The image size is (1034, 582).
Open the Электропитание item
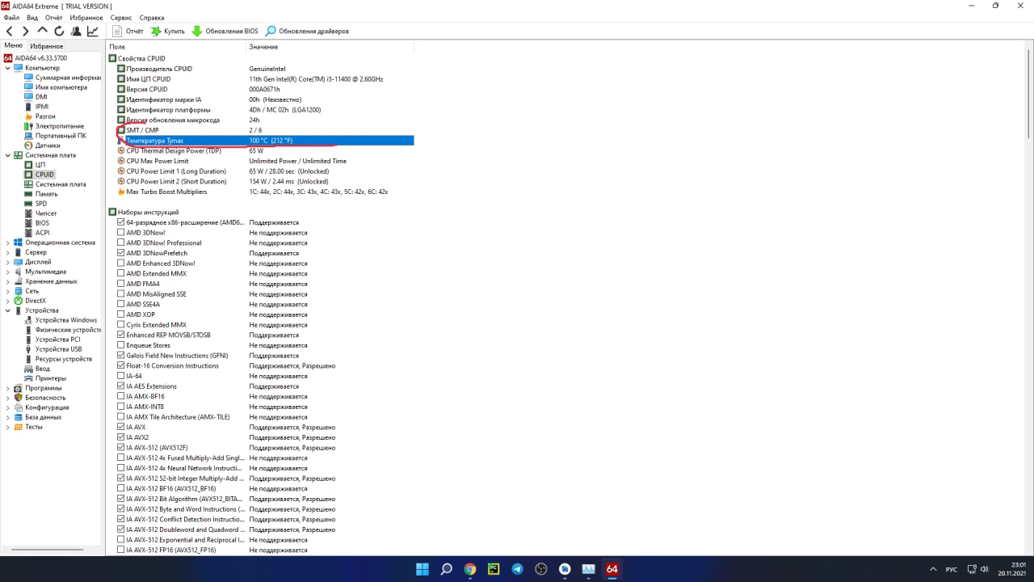coord(60,126)
